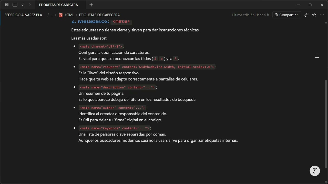Click the 'Las más usadas son:' line
Screen dimensions: 328x184
tap(89, 38)
